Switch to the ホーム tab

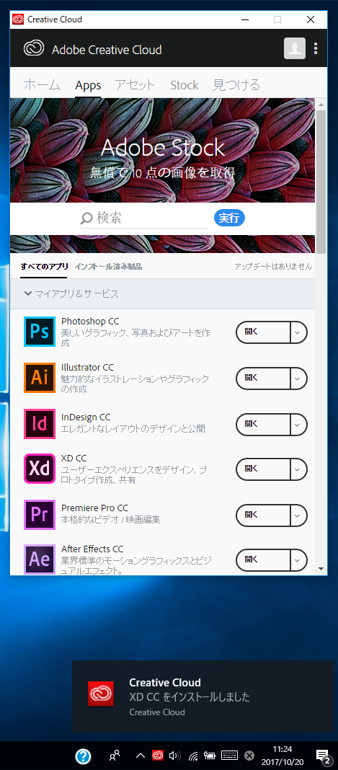[43, 85]
